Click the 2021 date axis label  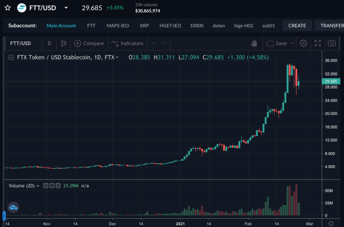(x=180, y=224)
